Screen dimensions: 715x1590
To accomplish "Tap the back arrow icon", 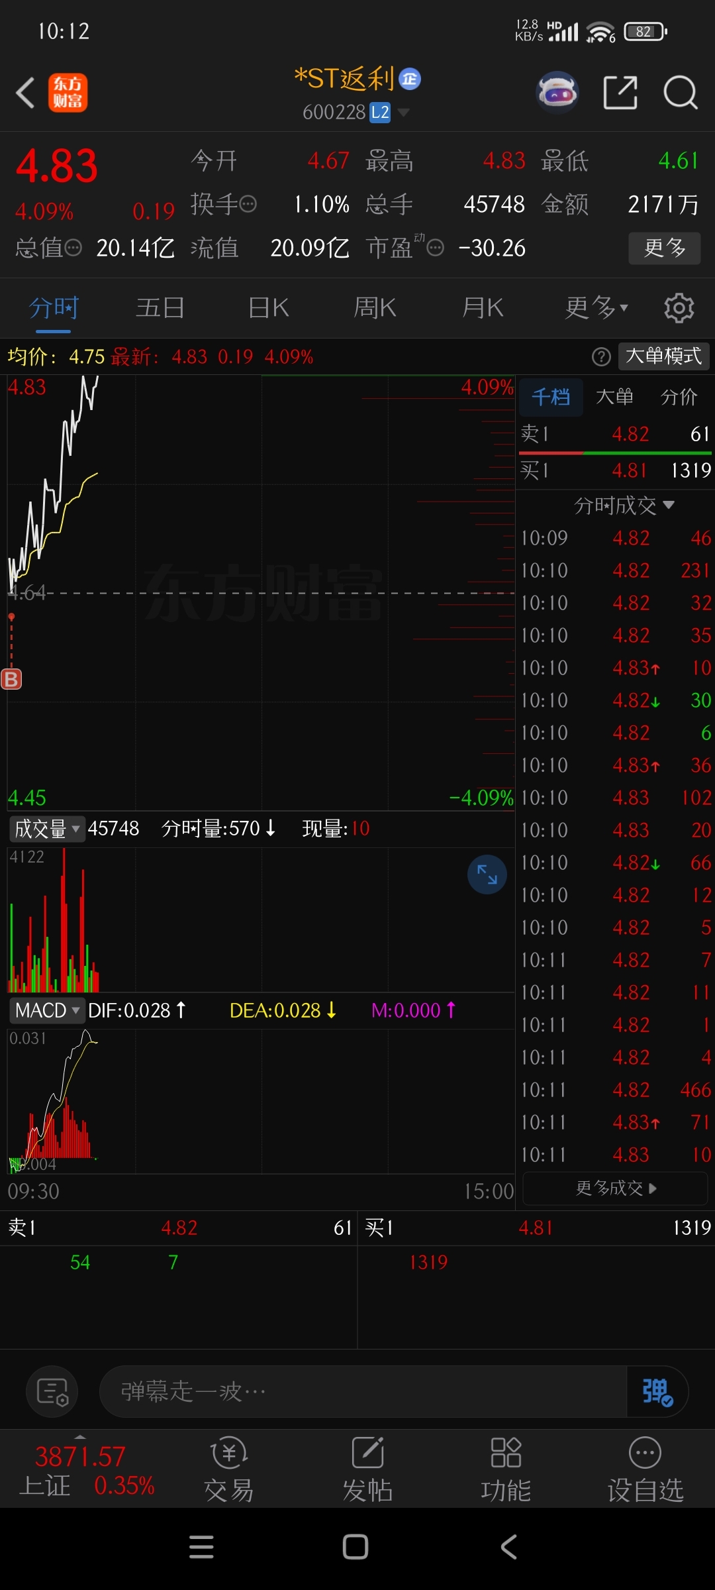I will coord(25,93).
